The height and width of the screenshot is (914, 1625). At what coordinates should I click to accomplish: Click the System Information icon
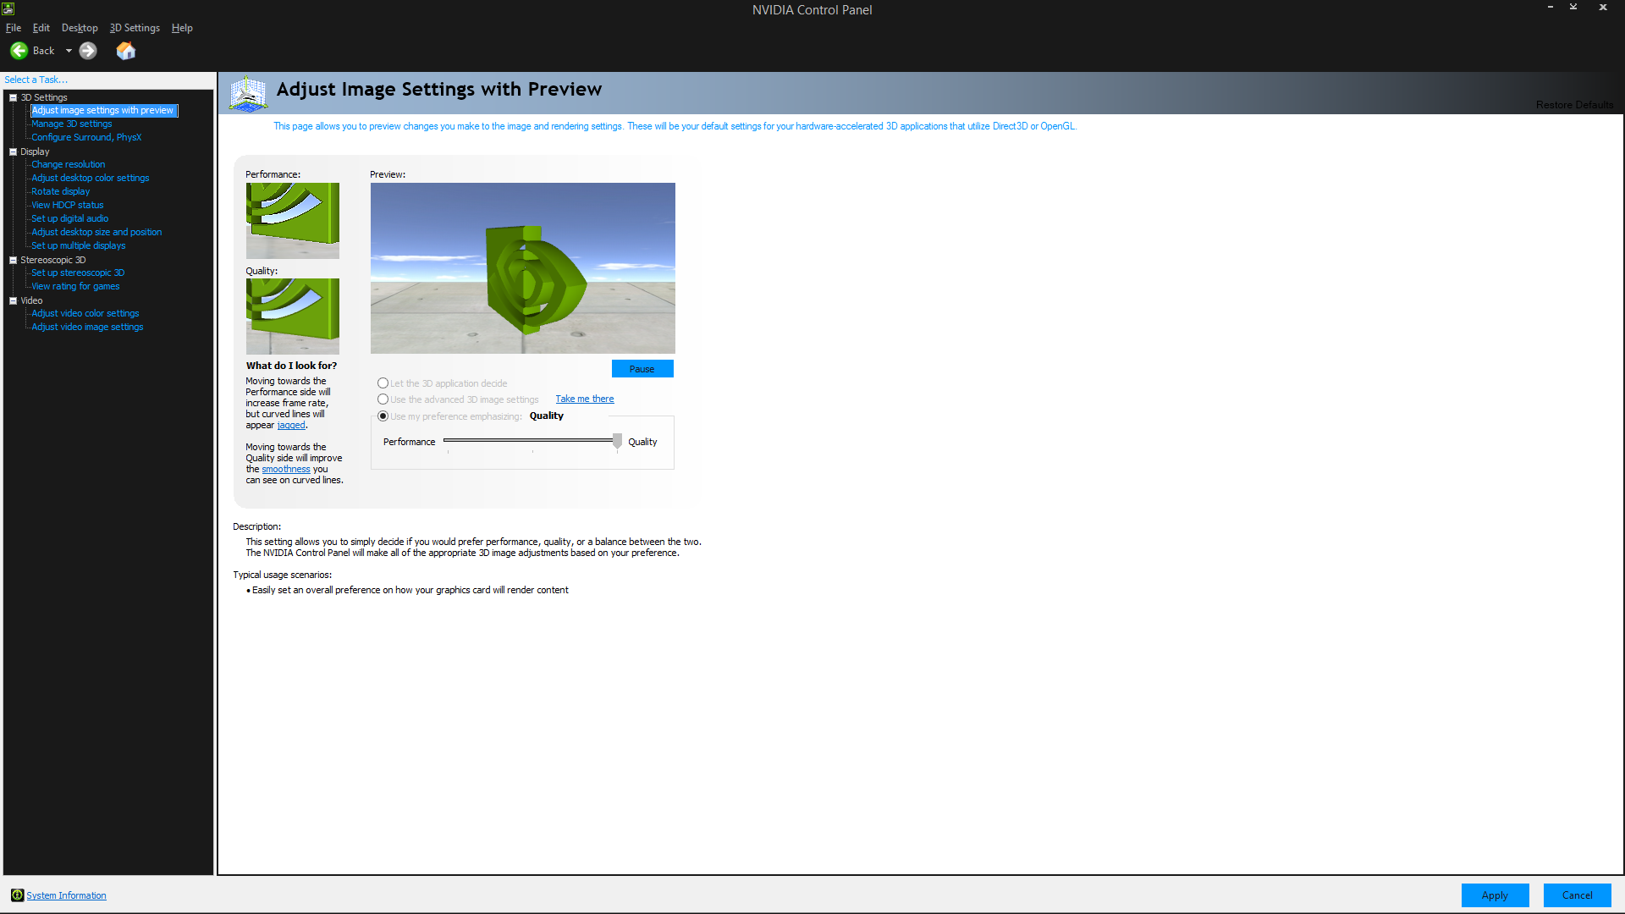click(x=17, y=895)
